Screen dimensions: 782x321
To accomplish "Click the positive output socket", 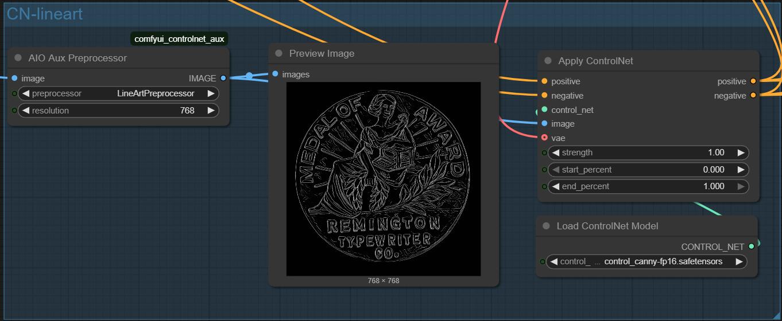I will click(x=753, y=81).
